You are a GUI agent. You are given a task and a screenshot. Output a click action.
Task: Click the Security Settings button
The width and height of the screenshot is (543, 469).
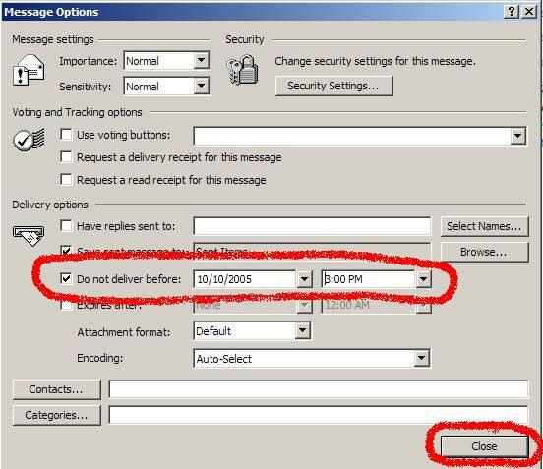pyautogui.click(x=333, y=86)
